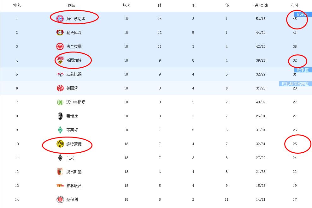The height and width of the screenshot is (208, 312).
Task: Click the Eintracht Frankfurt eagle logo
Action: click(60, 46)
